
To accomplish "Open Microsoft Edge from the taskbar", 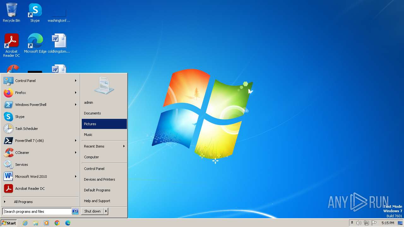I will coord(68,223).
